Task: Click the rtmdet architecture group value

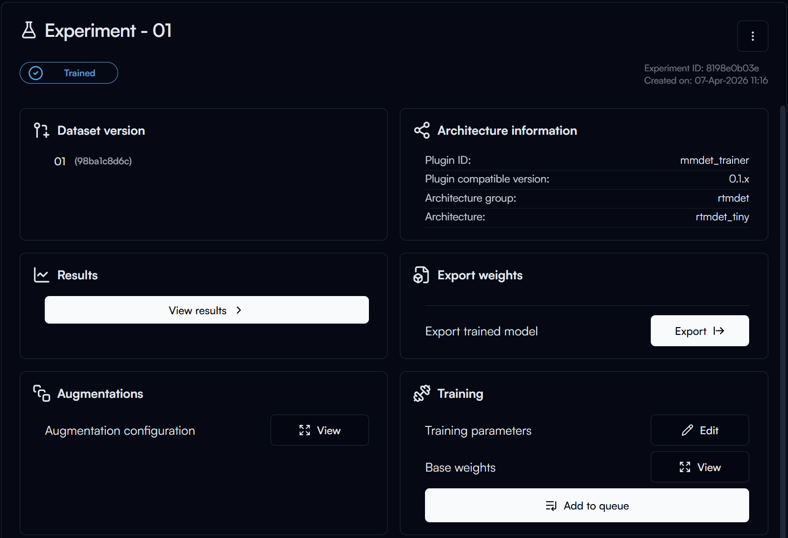Action: coord(733,198)
